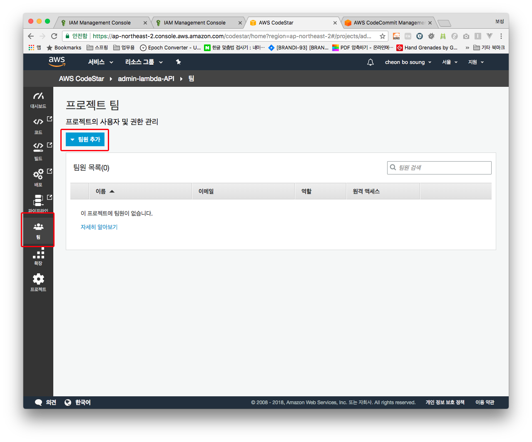Open the 서울 region selector
The image size is (532, 442).
point(450,62)
